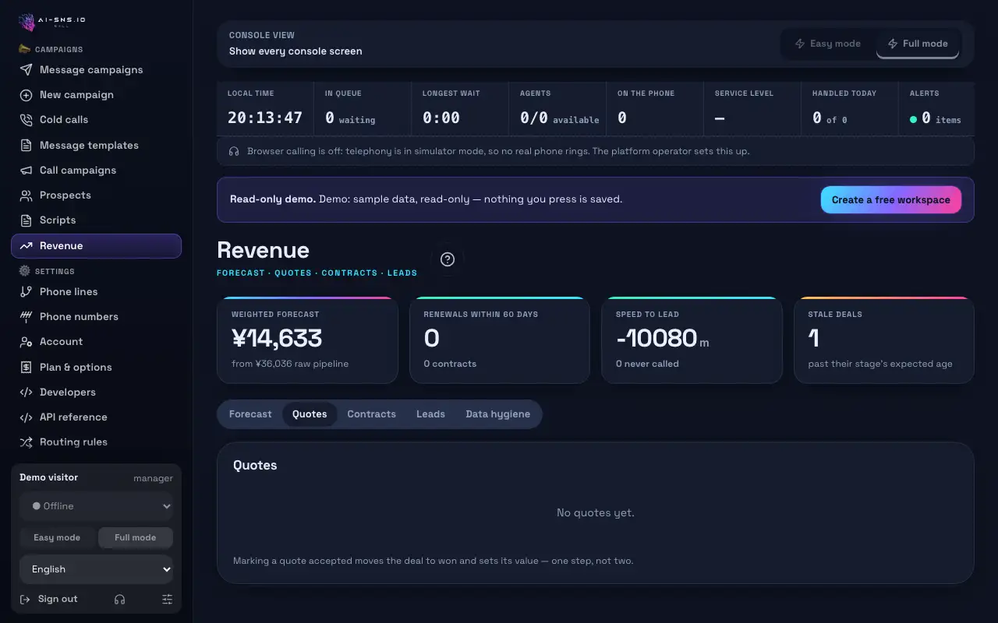
Task: Open the English language dropdown
Action: pos(96,569)
